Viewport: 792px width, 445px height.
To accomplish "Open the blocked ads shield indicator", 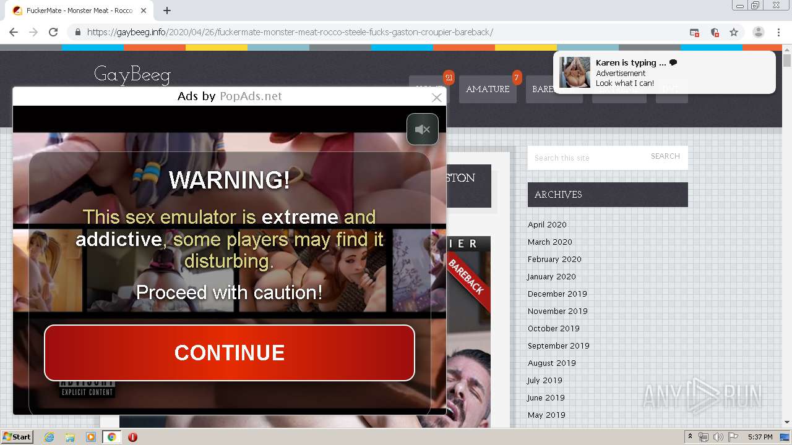I will pos(715,32).
